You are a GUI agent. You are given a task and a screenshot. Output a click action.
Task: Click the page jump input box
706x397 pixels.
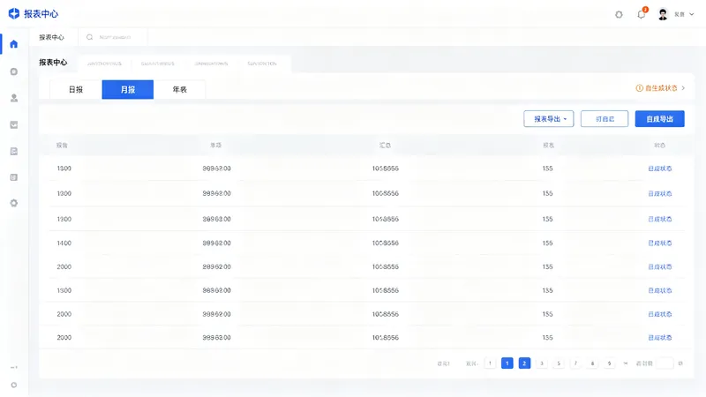pyautogui.click(x=665, y=363)
